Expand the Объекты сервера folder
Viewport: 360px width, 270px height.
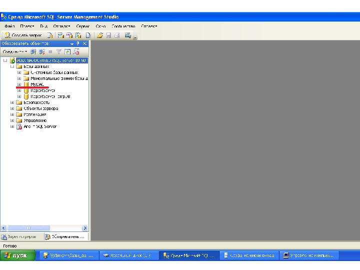click(12, 108)
